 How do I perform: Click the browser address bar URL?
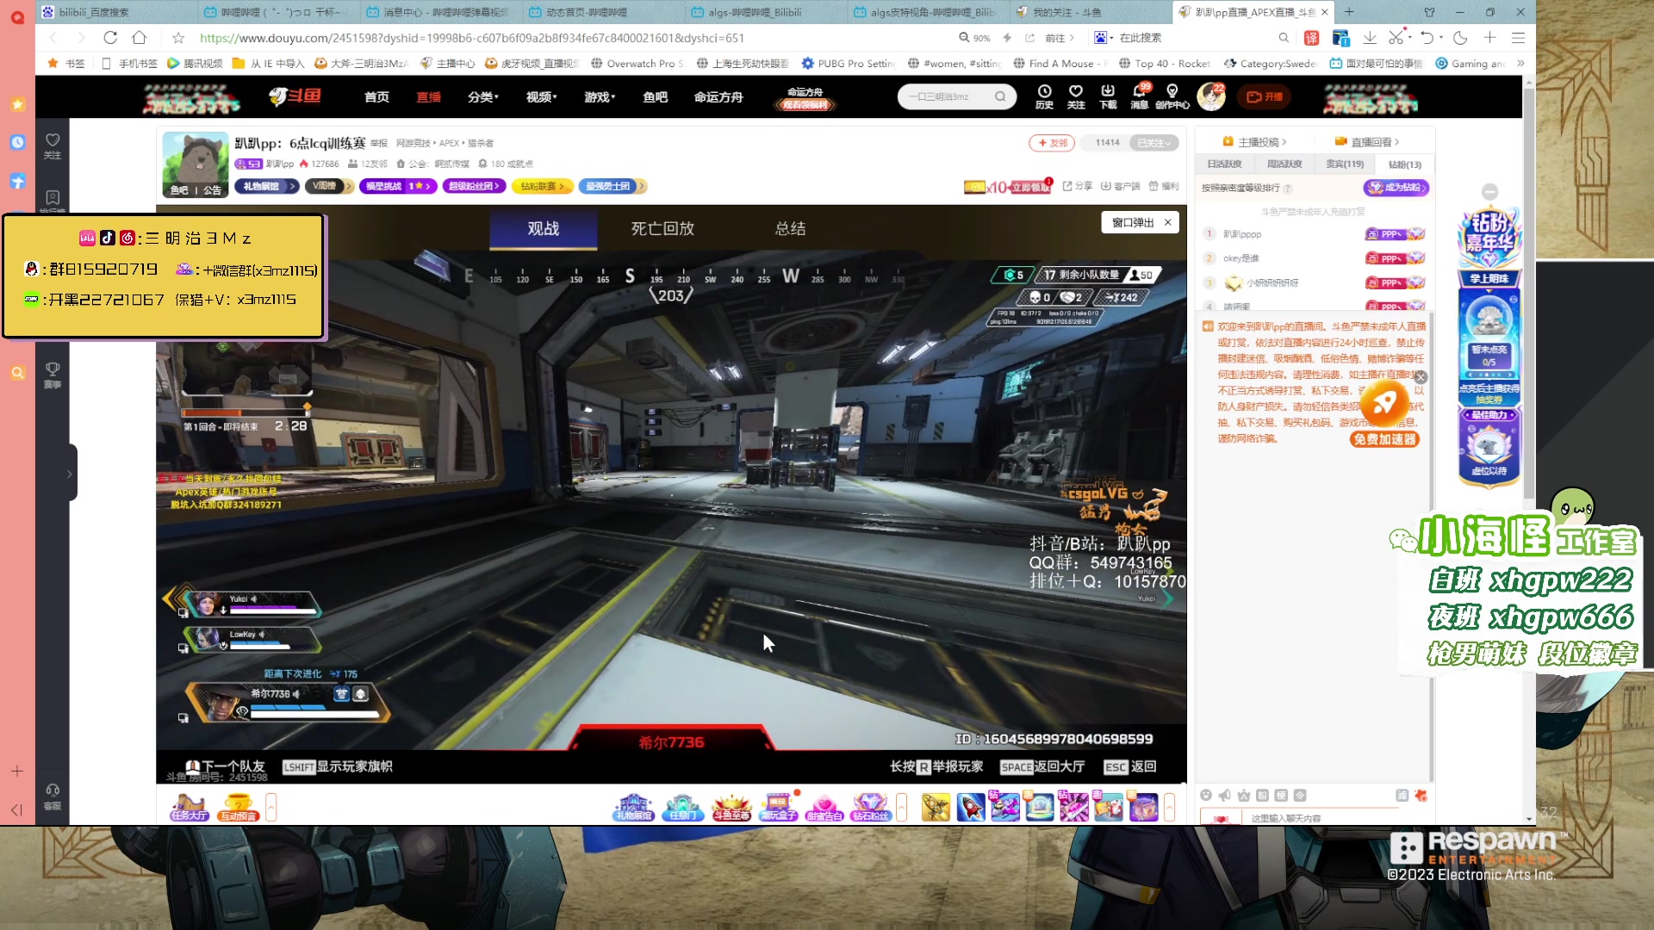[x=472, y=38]
